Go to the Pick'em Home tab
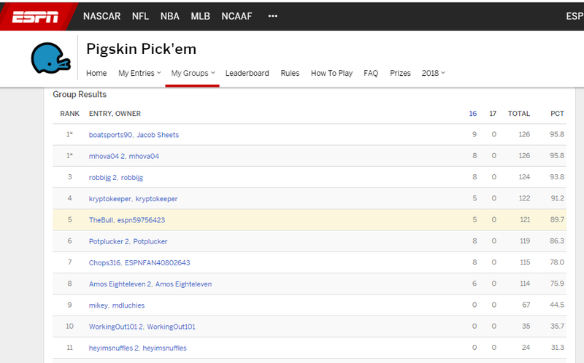The image size is (584, 363). click(x=96, y=74)
